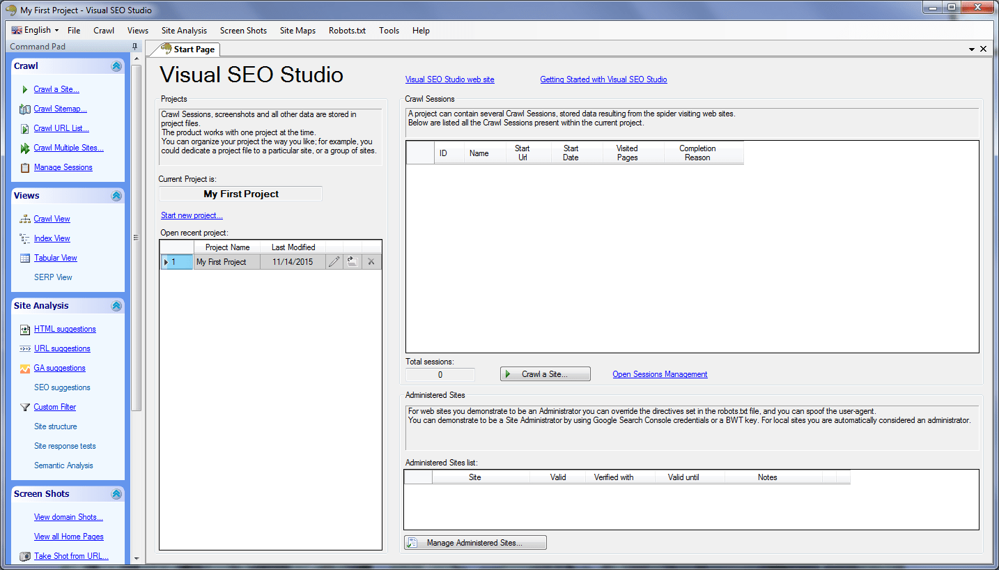Click Open Sessions Management link
999x570 pixels.
point(660,374)
